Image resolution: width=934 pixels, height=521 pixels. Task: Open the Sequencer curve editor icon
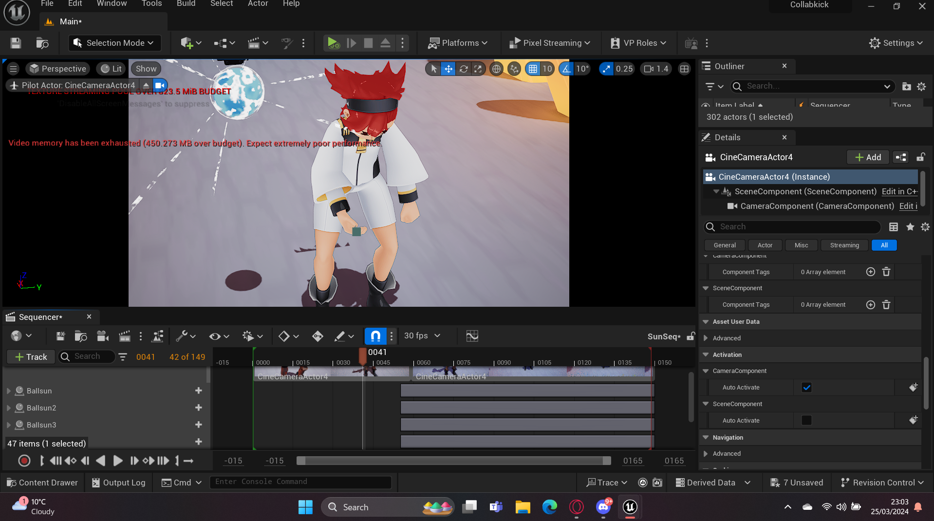[x=472, y=336]
